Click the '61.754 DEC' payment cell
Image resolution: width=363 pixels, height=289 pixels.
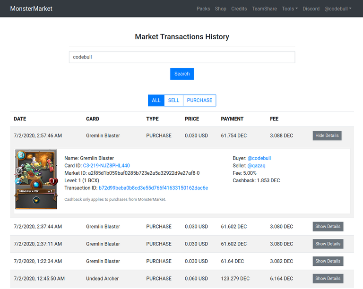pos(233,136)
